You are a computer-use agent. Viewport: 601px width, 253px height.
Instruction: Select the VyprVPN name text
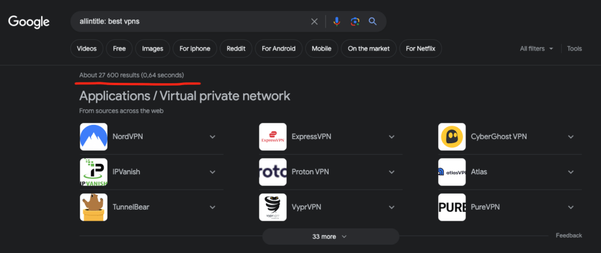point(306,207)
